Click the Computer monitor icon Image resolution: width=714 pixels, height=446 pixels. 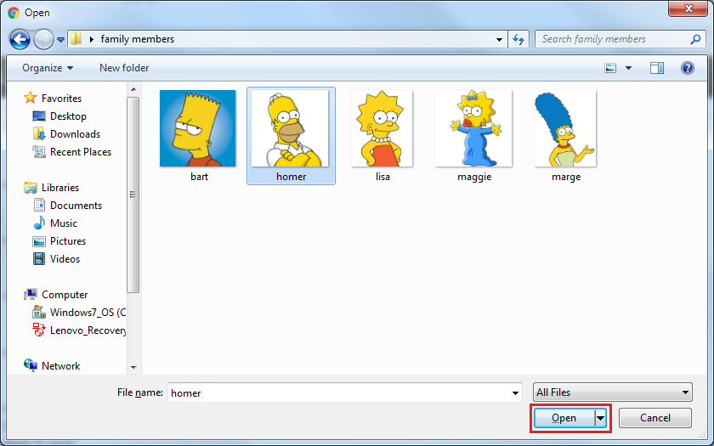(31, 295)
